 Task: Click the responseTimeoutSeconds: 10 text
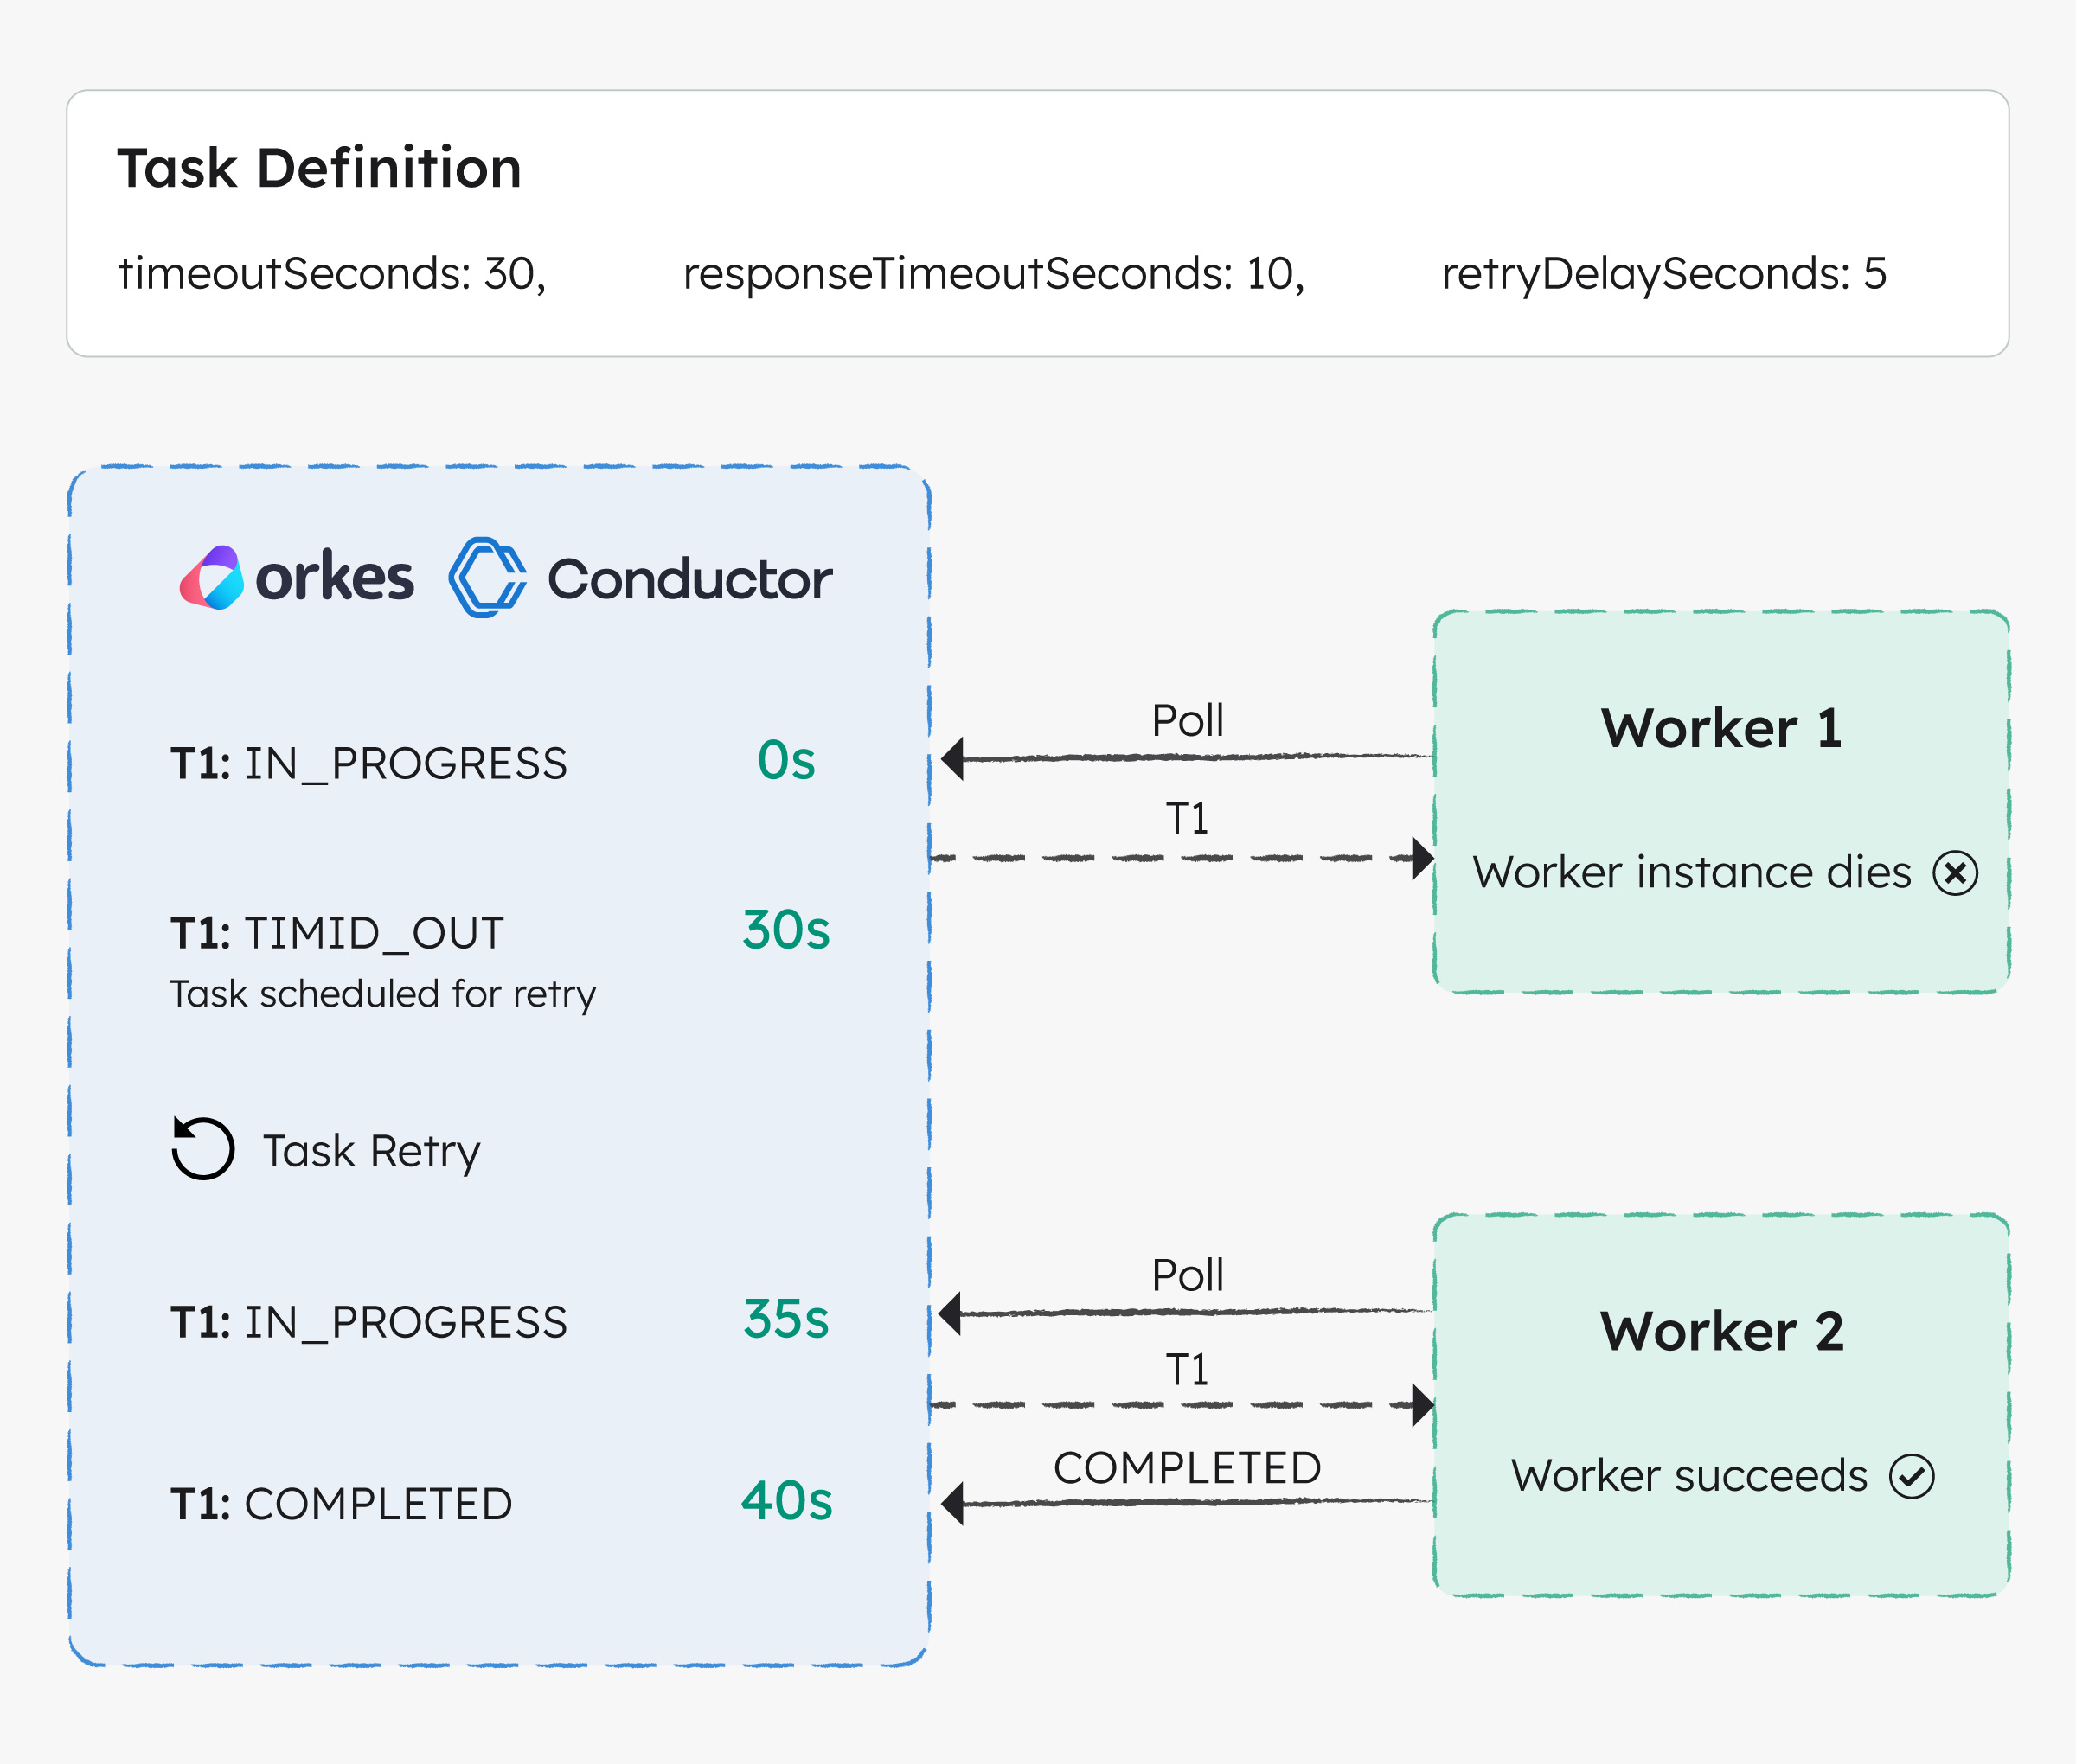tap(994, 273)
